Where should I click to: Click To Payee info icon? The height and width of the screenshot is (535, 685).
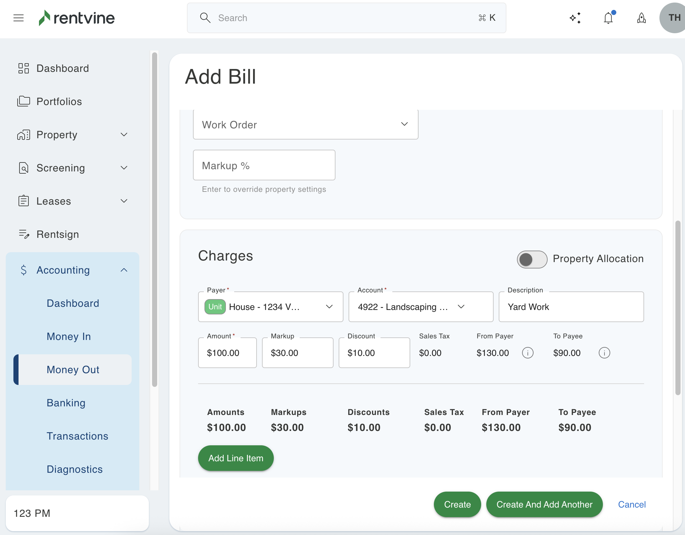[x=604, y=353]
